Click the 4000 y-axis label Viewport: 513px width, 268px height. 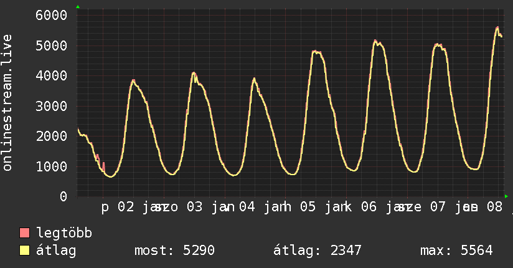[52, 75]
